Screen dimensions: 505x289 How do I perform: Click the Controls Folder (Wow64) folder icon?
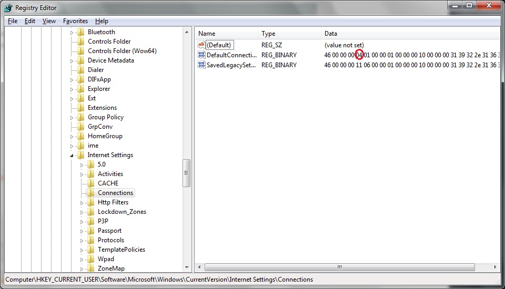tap(81, 51)
